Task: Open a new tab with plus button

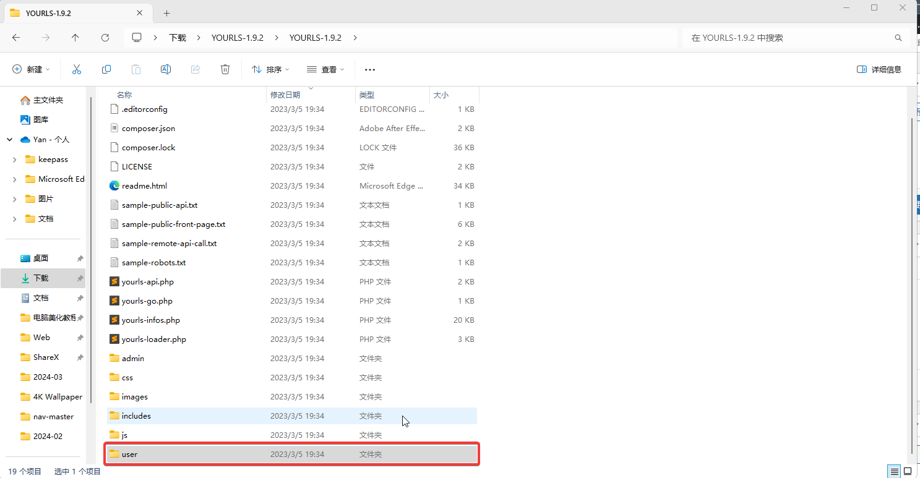Action: [x=166, y=13]
